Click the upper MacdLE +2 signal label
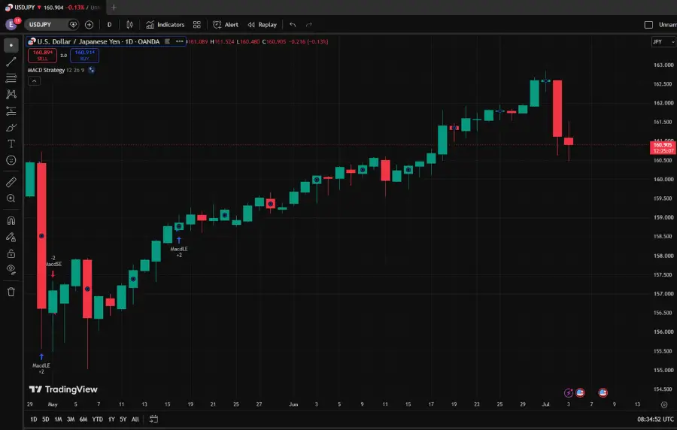 click(179, 252)
